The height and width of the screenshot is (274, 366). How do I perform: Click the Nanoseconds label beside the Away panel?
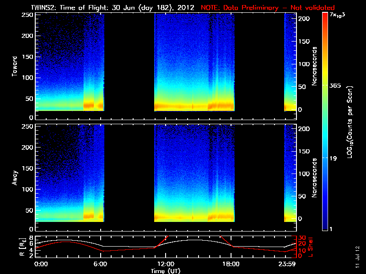[315, 178]
